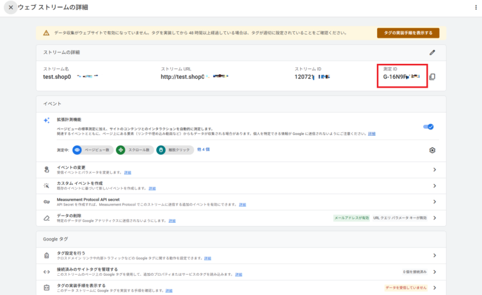Click the イベントの変更 row icon
The height and width of the screenshot is (295, 482).
tap(47, 170)
